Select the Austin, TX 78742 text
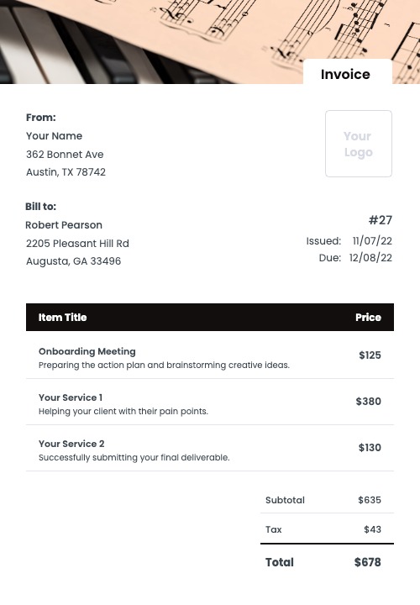The image size is (420, 605). [x=66, y=172]
